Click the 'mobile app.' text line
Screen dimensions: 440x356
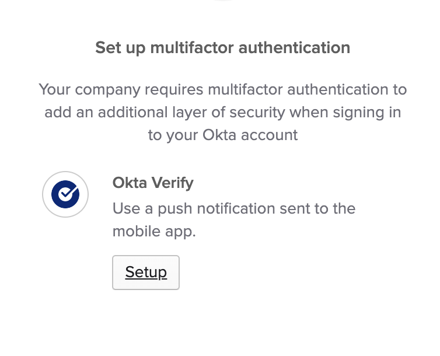tap(154, 231)
